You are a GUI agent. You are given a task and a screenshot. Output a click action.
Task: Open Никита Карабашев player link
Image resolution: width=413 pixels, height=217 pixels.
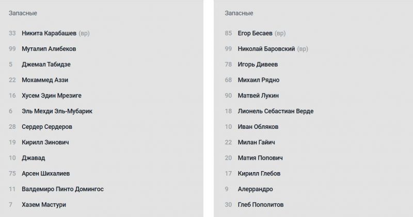[x=49, y=34]
